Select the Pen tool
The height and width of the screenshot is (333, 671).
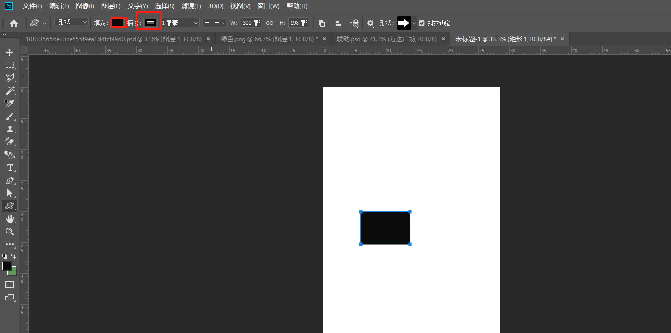10,180
